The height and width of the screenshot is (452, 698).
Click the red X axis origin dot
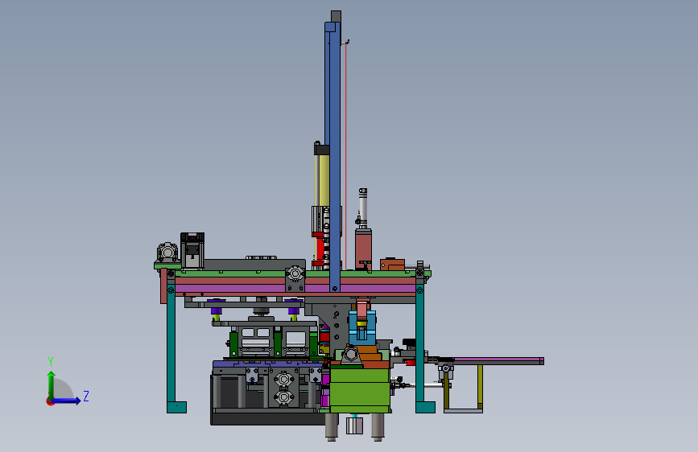pos(50,401)
